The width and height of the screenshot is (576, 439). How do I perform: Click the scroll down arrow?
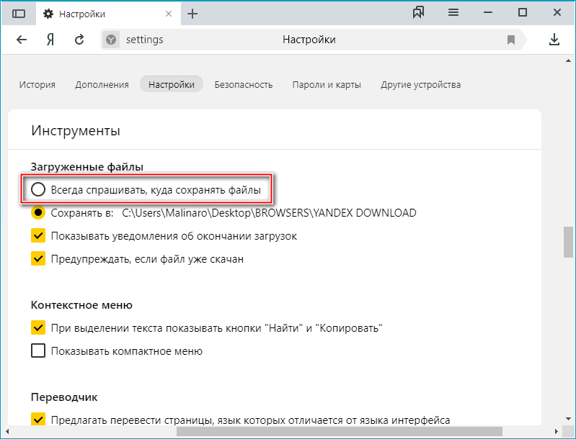tap(568, 418)
